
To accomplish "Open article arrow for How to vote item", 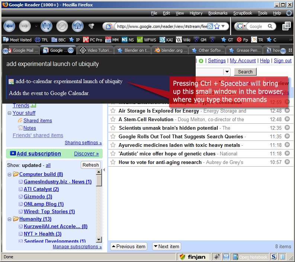I will pyautogui.click(x=287, y=162).
